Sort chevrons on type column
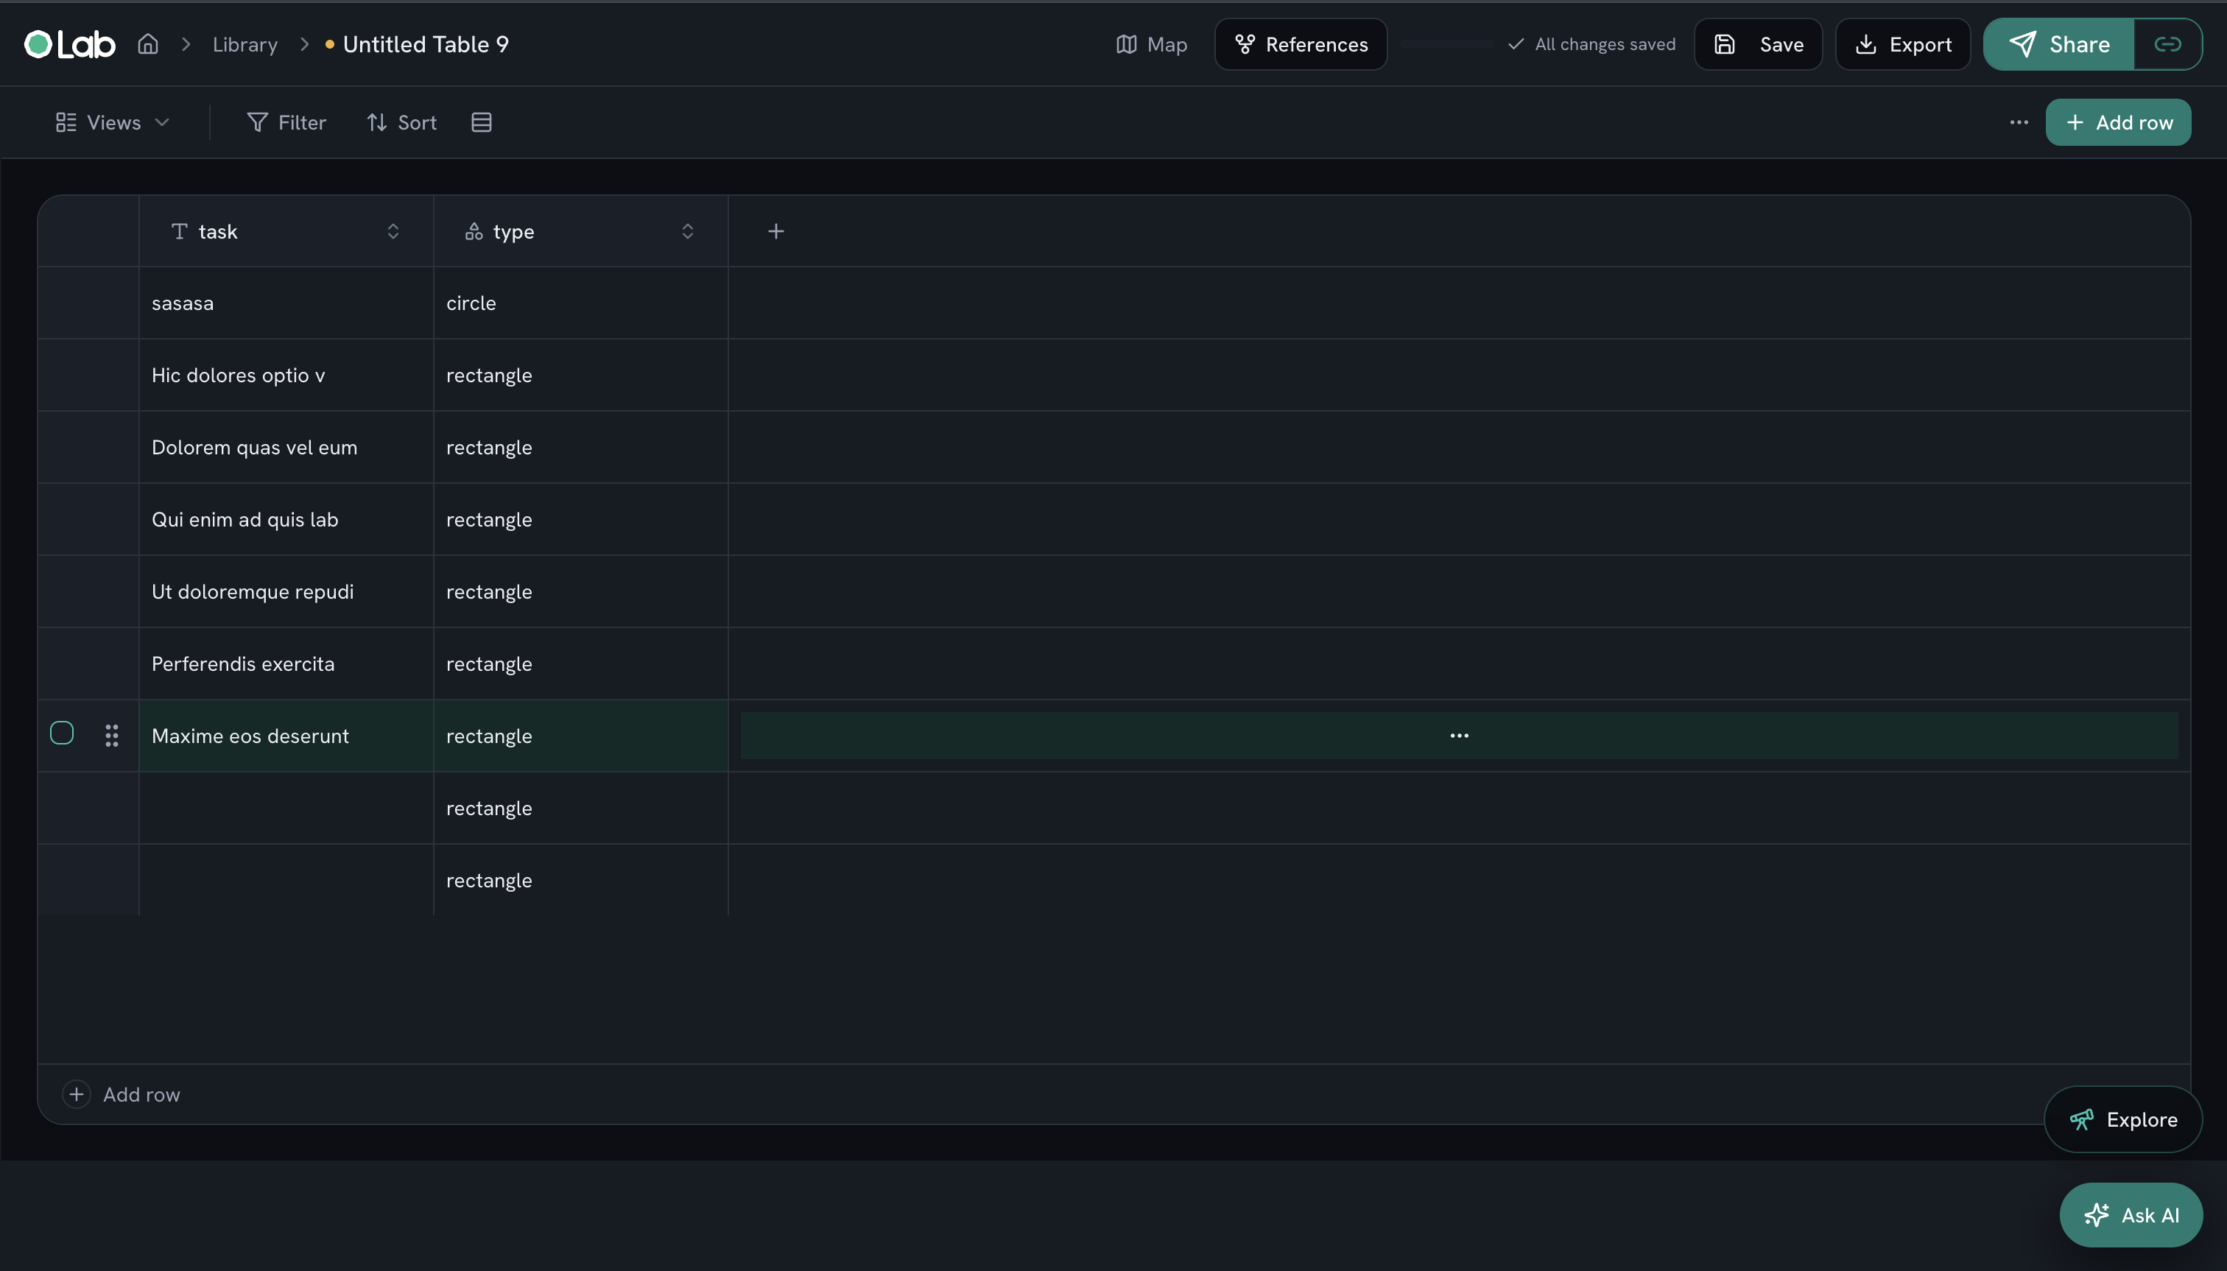 [x=687, y=231]
